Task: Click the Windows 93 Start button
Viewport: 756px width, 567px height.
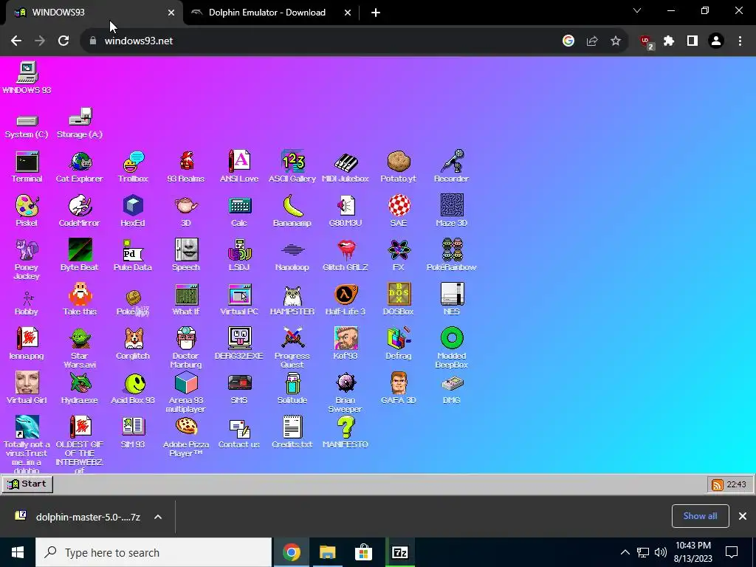Action: click(x=27, y=484)
